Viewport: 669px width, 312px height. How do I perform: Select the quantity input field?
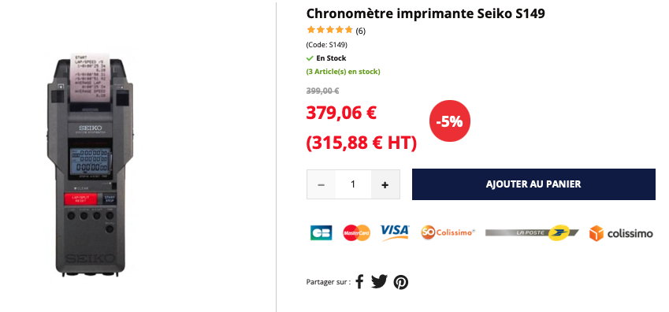[x=353, y=184]
